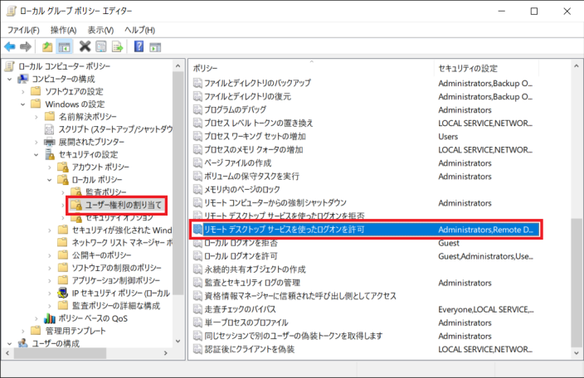Click the policy icon beside 認証後にクライアントを偽装
Image resolution: width=584 pixels, height=378 pixels.
(197, 349)
